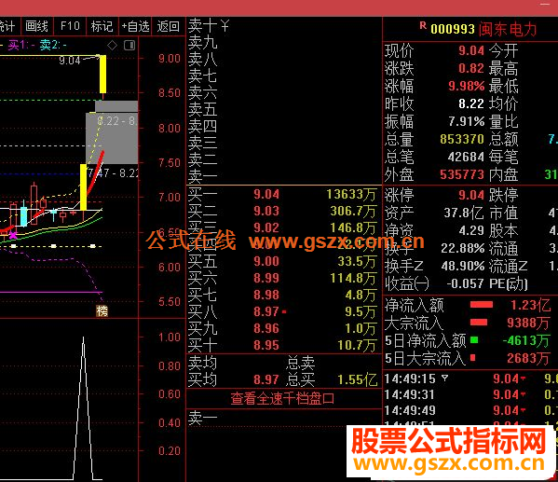Image resolution: width=558 pixels, height=482 pixels.
Task: Click 5日大宗流入 value 2683万
Action: tap(528, 358)
